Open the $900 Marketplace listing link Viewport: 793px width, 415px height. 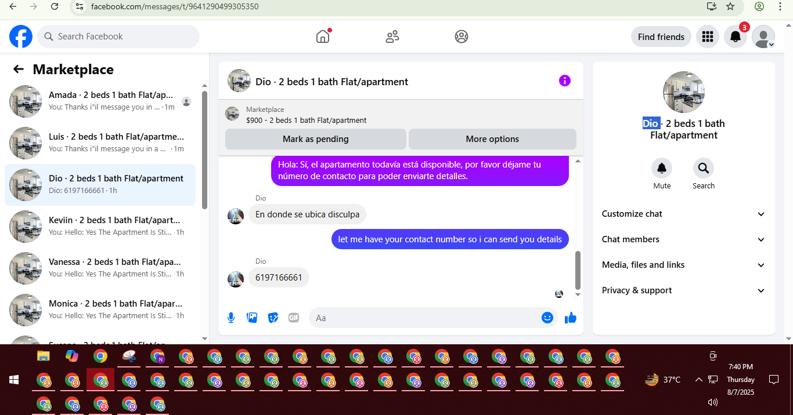click(x=307, y=120)
